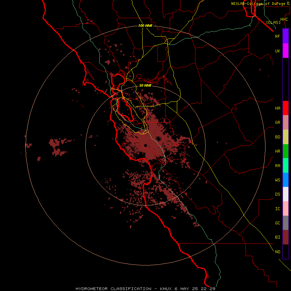Click the 'UK' legend label
Screen dimensions: 291x291
click(277, 51)
